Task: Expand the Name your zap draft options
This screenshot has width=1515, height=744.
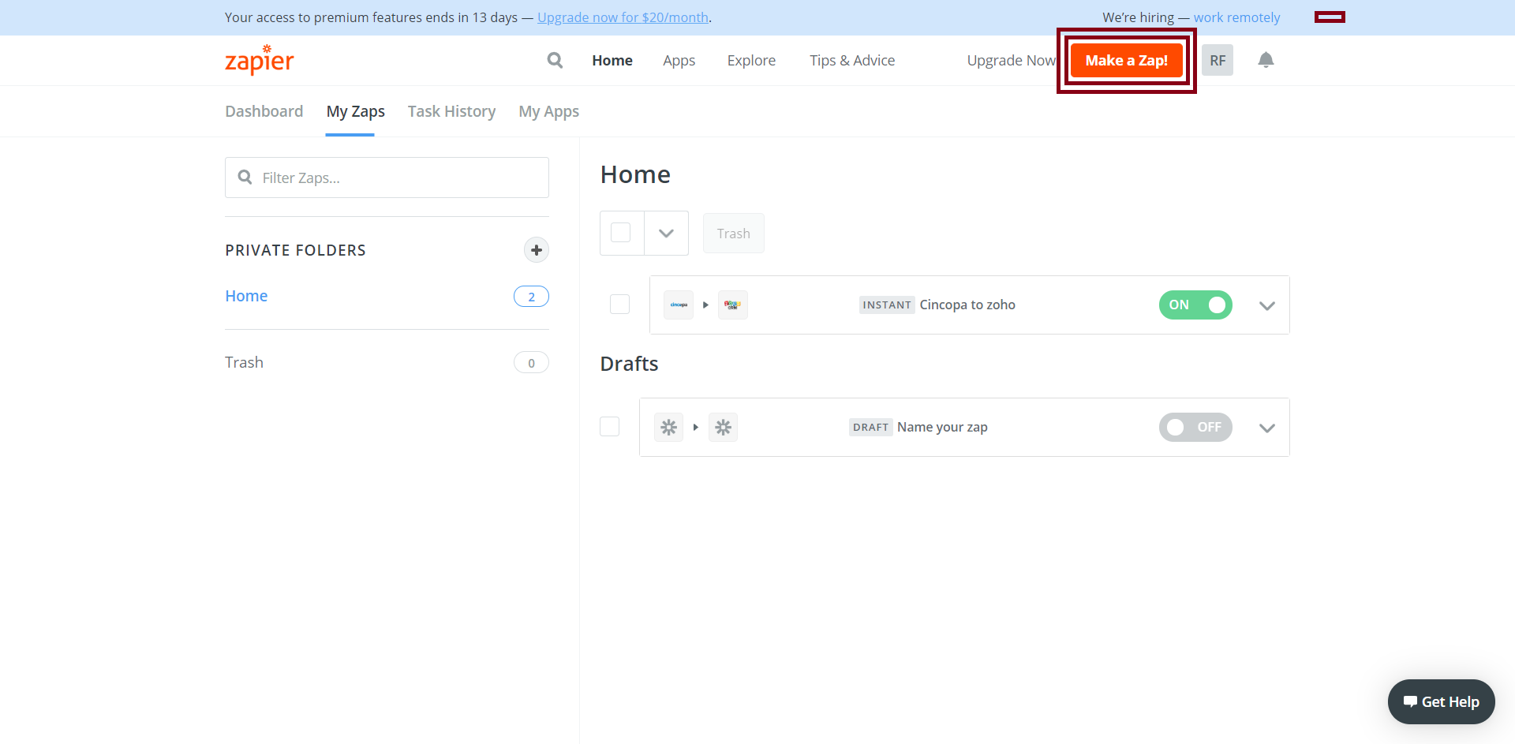Action: (1266, 428)
